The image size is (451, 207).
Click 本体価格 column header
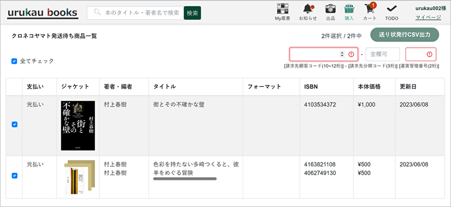point(369,86)
